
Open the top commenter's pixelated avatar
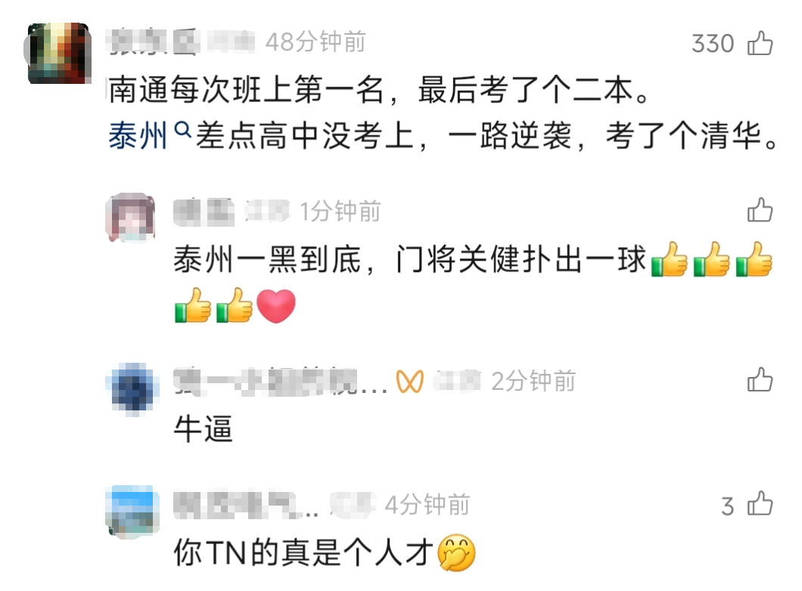point(58,53)
